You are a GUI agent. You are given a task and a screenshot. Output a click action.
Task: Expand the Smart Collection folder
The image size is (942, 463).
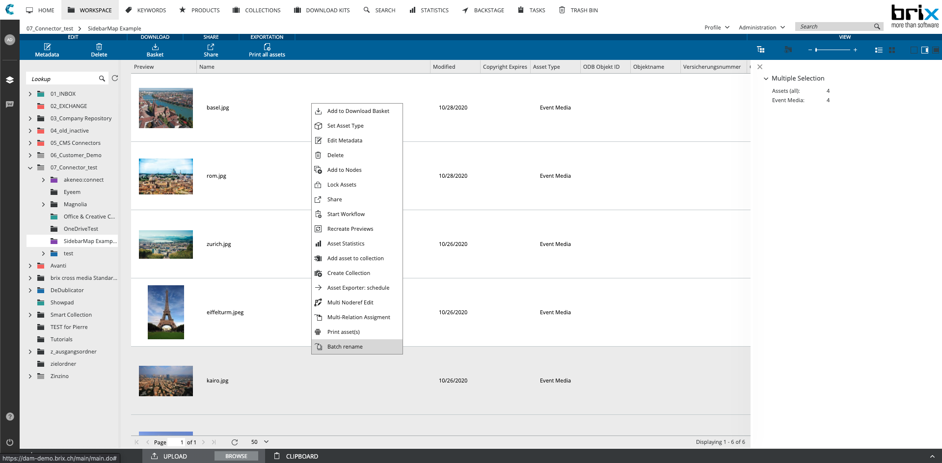pos(30,315)
